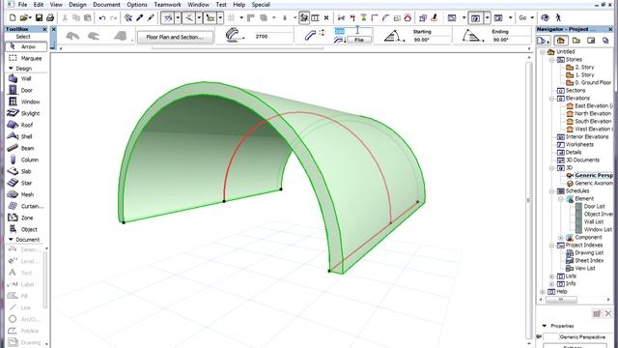Open the Options menu
This screenshot has height=348, width=618.
(x=137, y=5)
